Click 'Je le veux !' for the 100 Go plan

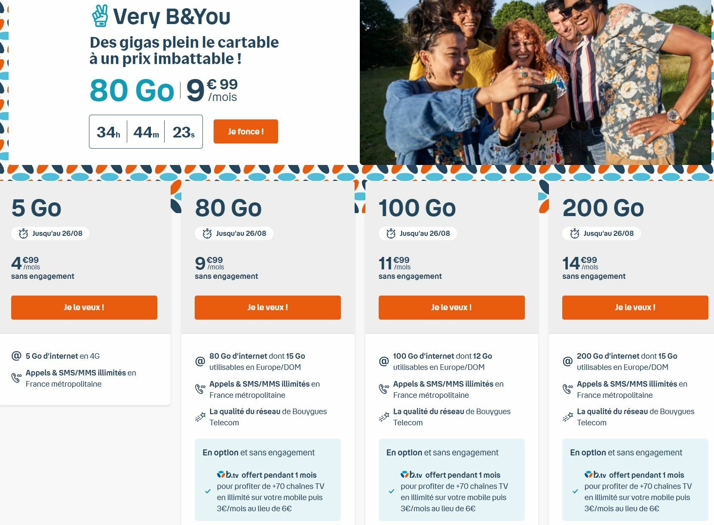(452, 308)
